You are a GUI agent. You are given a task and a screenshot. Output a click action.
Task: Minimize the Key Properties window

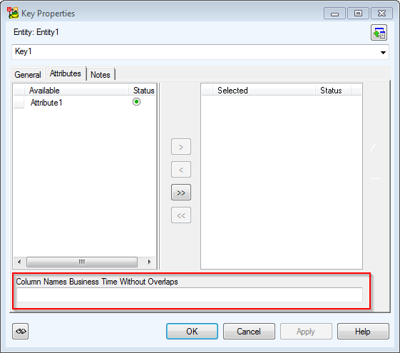click(334, 14)
